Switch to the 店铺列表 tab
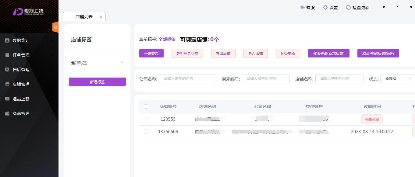415x177 pixels. pos(84,17)
